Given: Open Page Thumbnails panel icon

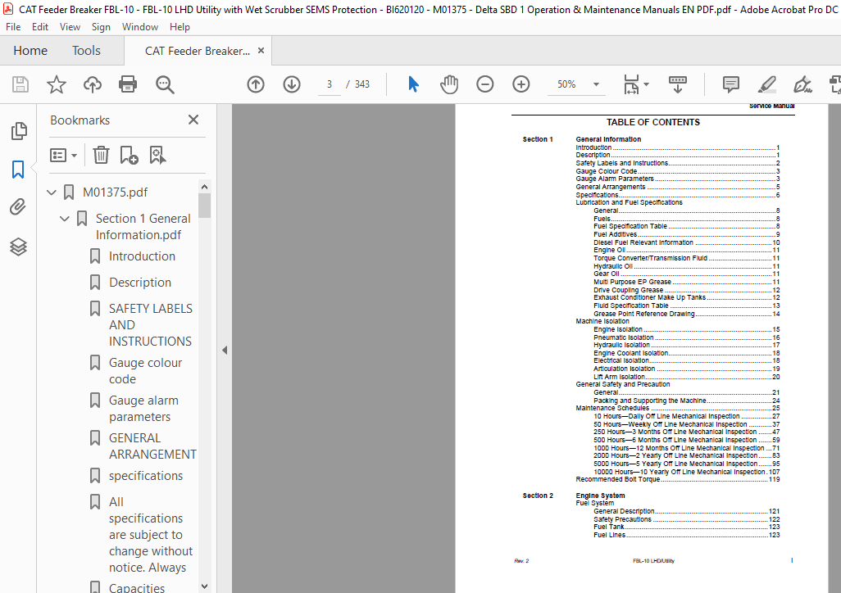Looking at the screenshot, I should tap(19, 131).
